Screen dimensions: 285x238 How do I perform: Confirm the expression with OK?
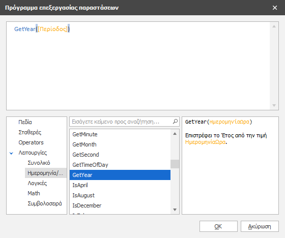click(218, 226)
